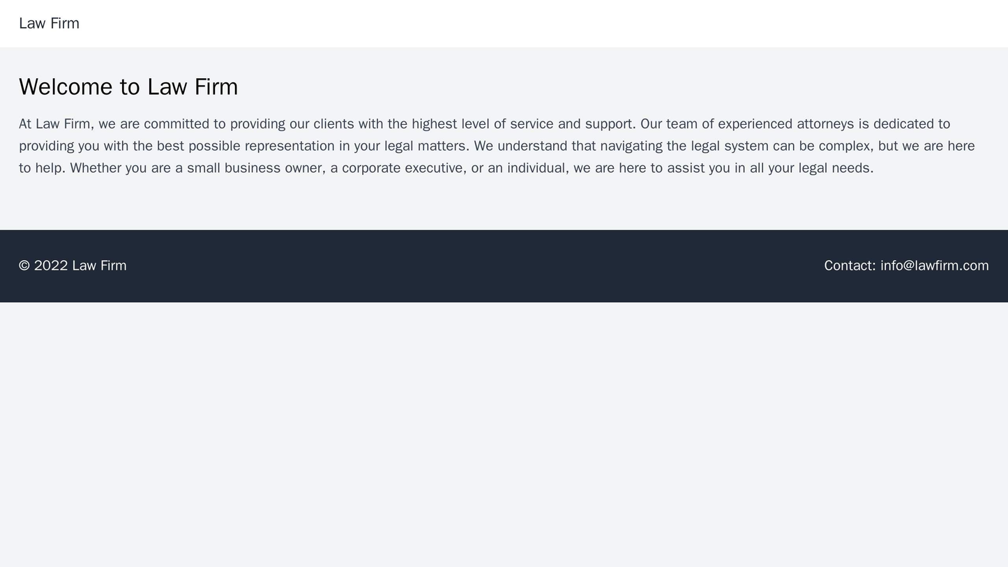
Task: Click the Law Firm logo in the navbar
Action: pyautogui.click(x=47, y=23)
